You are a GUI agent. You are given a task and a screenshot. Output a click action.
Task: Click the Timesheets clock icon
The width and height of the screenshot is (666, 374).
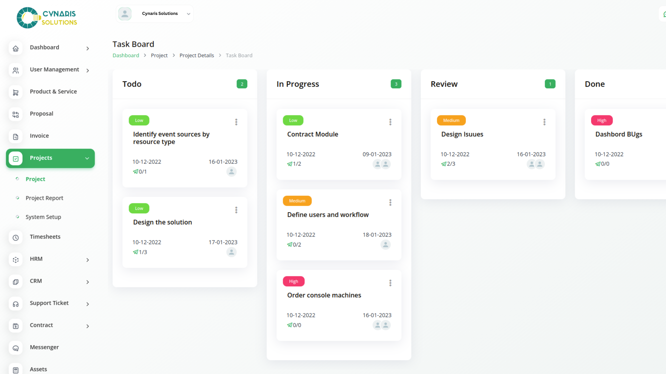click(x=16, y=238)
